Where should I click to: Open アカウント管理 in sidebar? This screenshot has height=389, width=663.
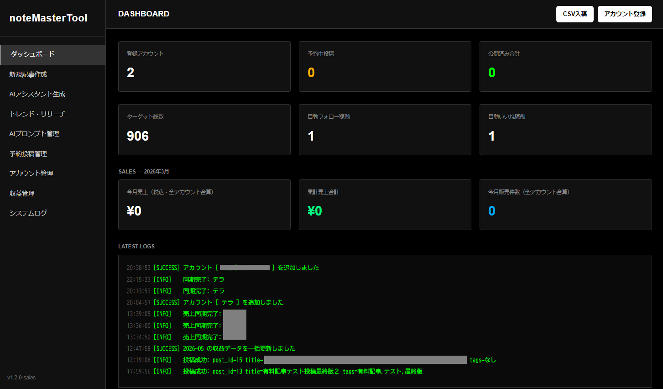pos(31,173)
